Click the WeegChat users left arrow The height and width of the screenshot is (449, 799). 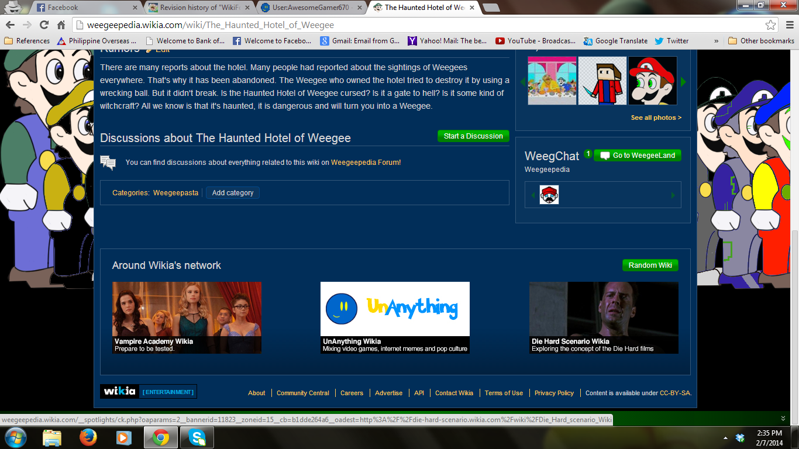point(532,195)
